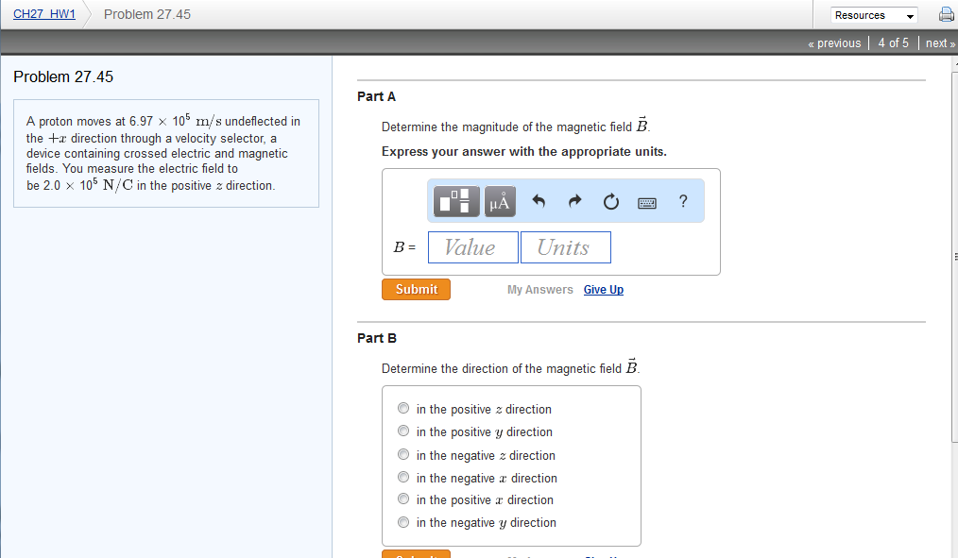Click the 'next »' navigation link
Screen dimensions: 958x558
tap(938, 42)
